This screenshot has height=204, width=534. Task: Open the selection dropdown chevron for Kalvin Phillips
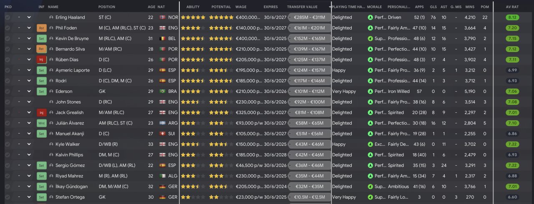(x=29, y=155)
